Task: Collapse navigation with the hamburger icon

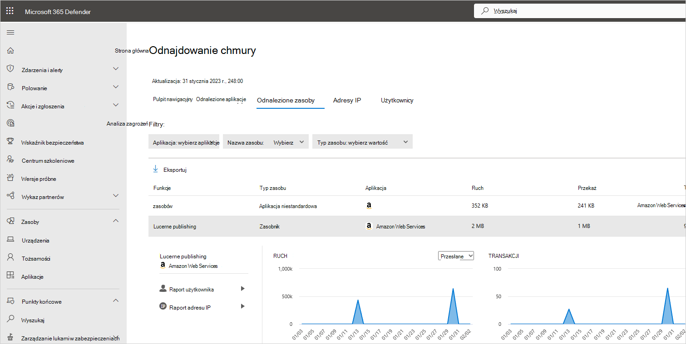Action: coord(10,32)
